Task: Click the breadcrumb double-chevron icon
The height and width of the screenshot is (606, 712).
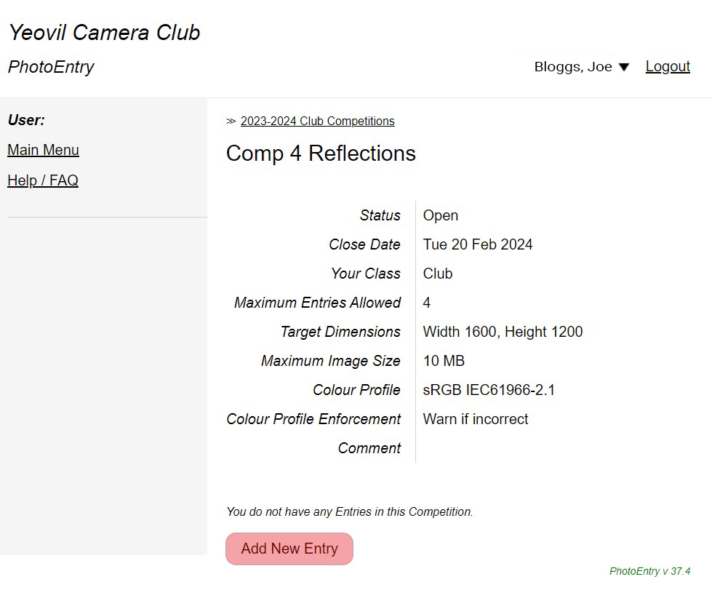Action: coord(231,121)
